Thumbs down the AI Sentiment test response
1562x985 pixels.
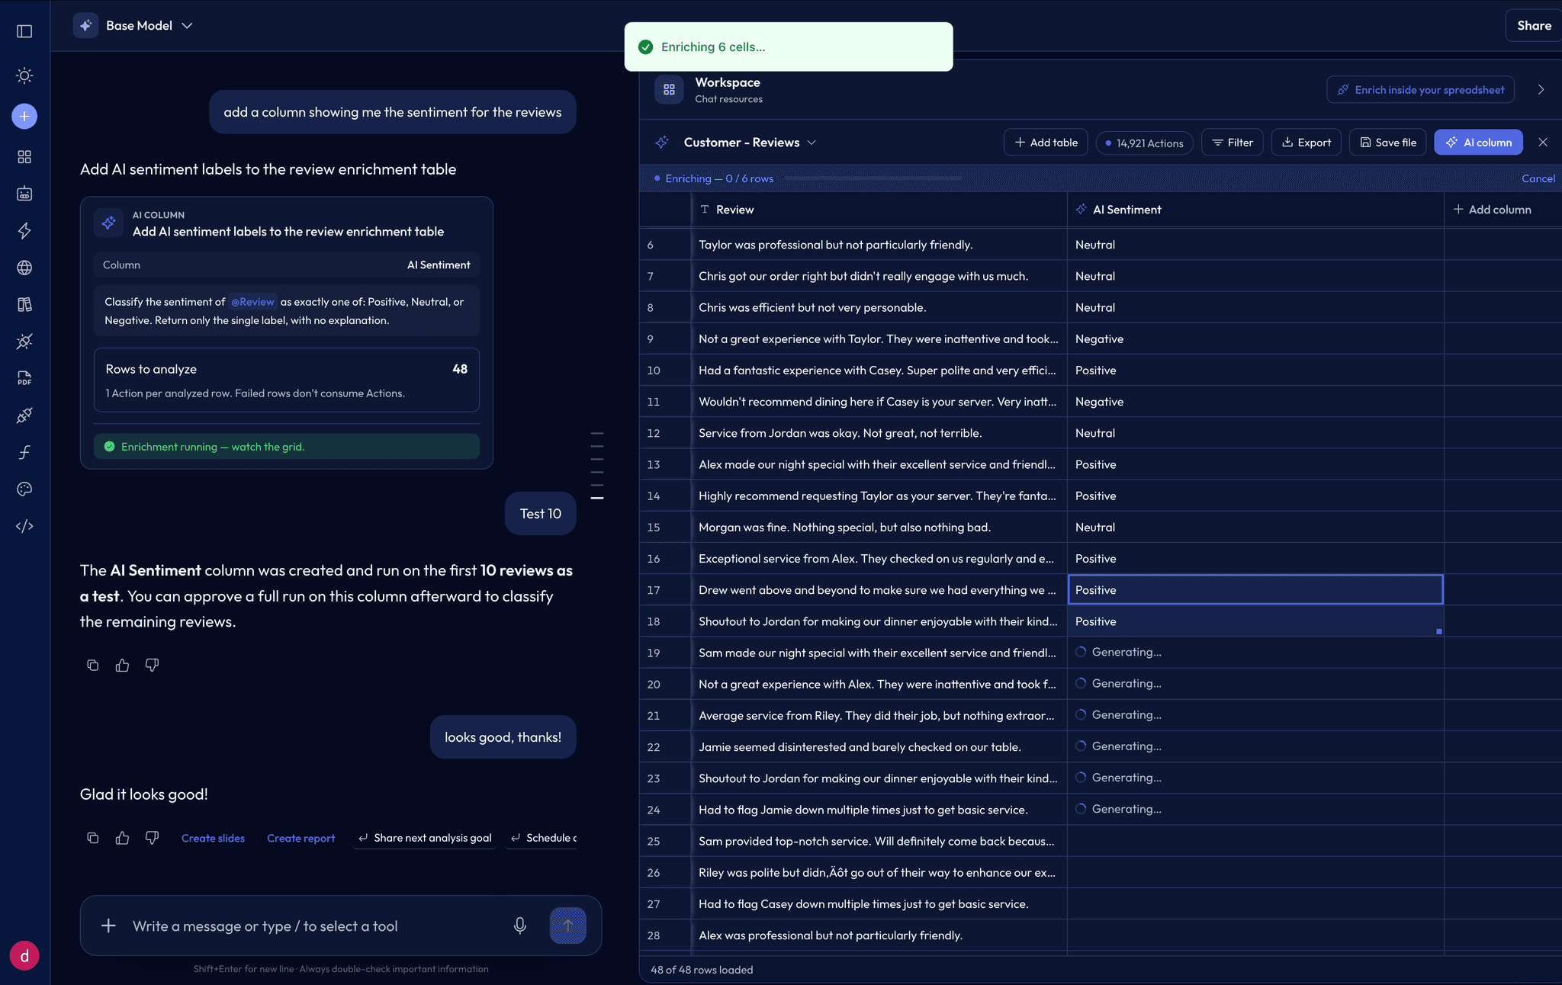pyautogui.click(x=152, y=665)
